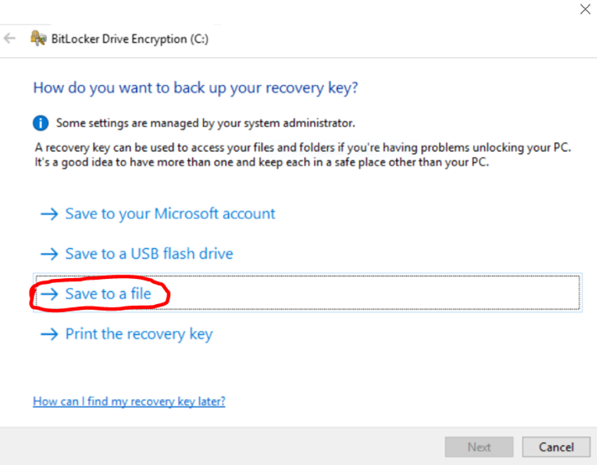The height and width of the screenshot is (465, 597).
Task: Click the 'managed by your system administrator' notice
Action: 205,124
